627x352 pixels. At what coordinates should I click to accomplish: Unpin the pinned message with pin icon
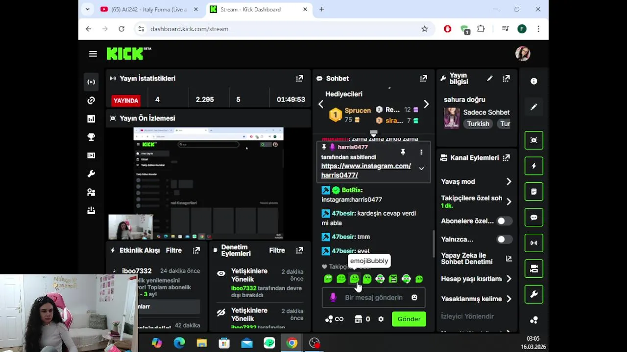pos(403,153)
